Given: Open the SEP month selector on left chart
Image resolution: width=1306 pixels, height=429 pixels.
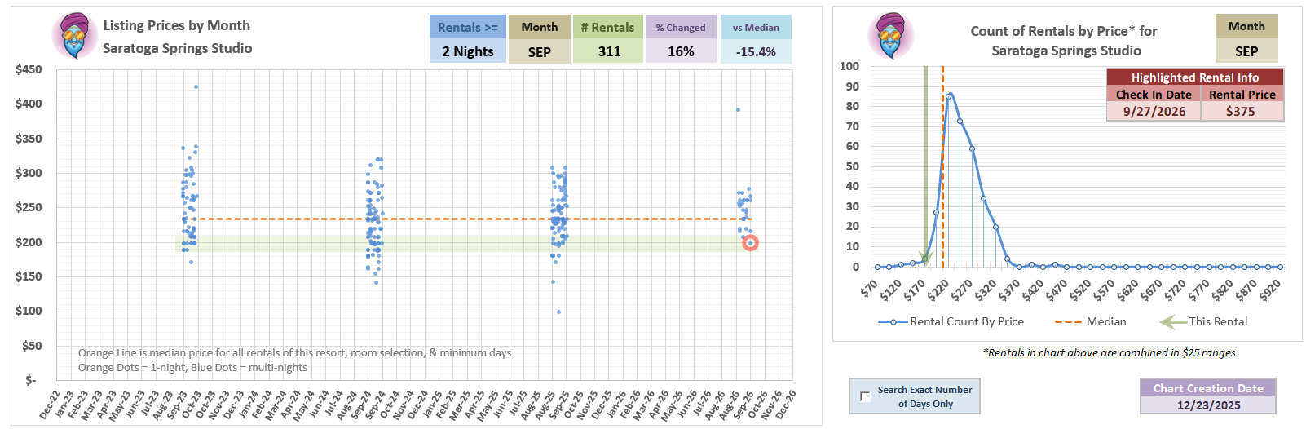Looking at the screenshot, I should 539,51.
